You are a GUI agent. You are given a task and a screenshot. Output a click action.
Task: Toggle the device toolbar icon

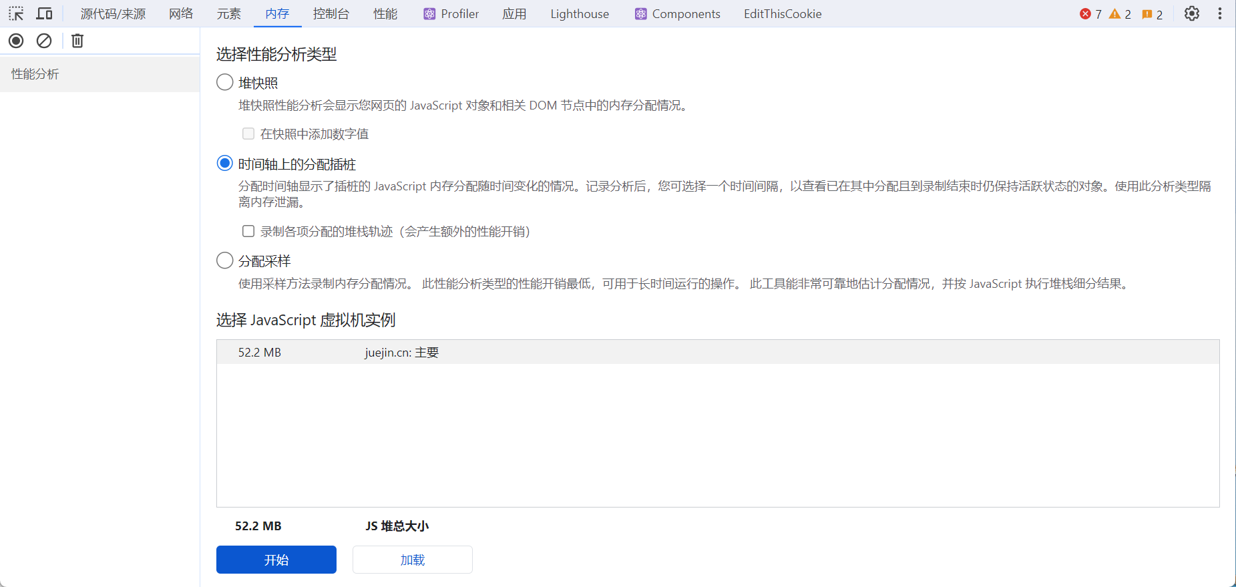point(44,13)
